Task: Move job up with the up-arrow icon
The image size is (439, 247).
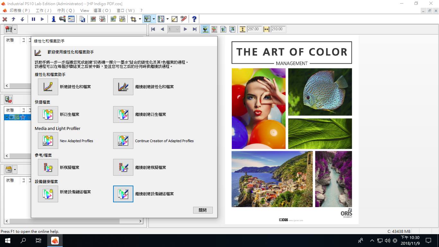Action: coord(13,19)
